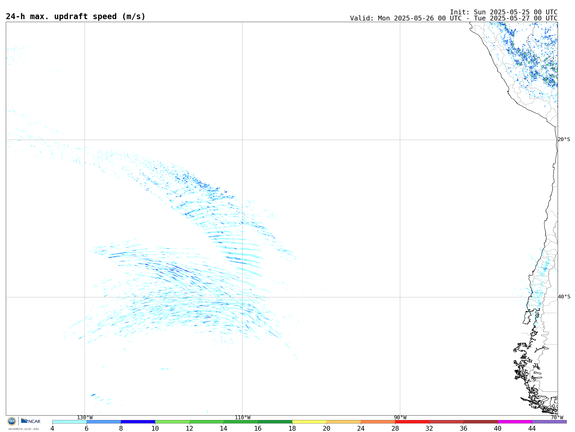Select the medium green 14–16 color swatch
The width and height of the screenshot is (575, 432).
[x=241, y=422]
